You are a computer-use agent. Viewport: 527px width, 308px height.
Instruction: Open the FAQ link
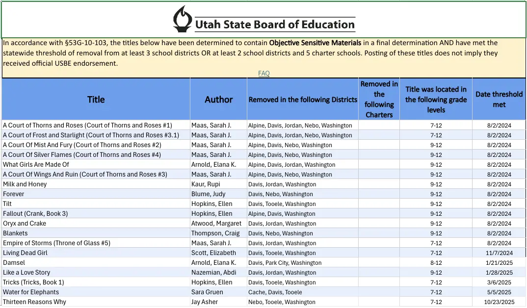[x=264, y=74]
